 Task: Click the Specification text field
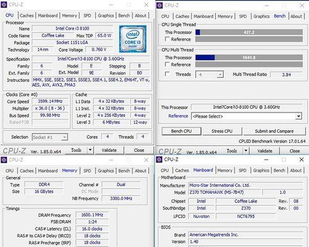91,59
